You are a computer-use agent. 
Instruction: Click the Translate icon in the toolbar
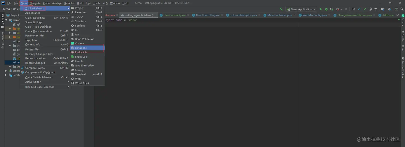tap(389, 9)
